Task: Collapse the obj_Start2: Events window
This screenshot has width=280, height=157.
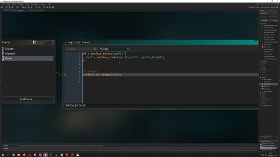Action: point(66,42)
